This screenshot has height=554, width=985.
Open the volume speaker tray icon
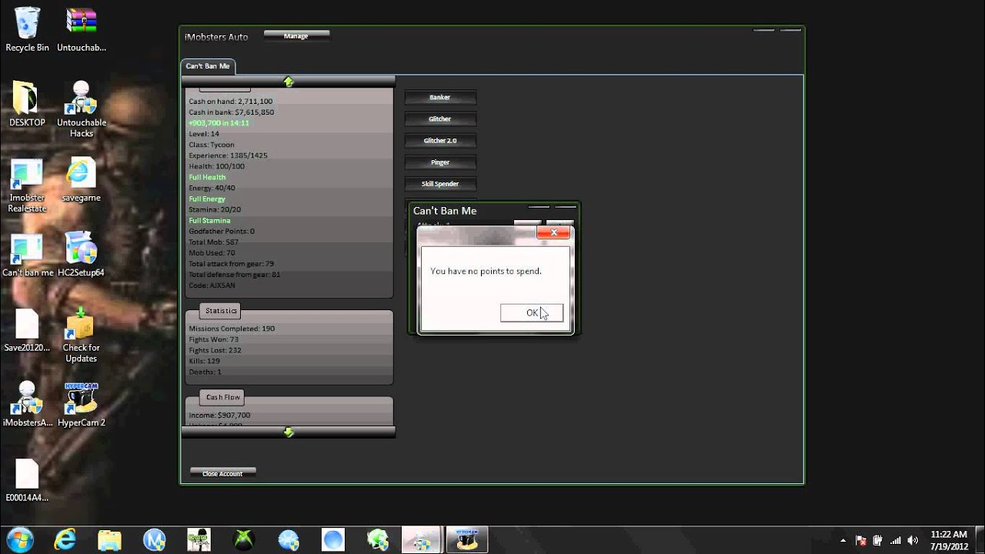coord(912,540)
